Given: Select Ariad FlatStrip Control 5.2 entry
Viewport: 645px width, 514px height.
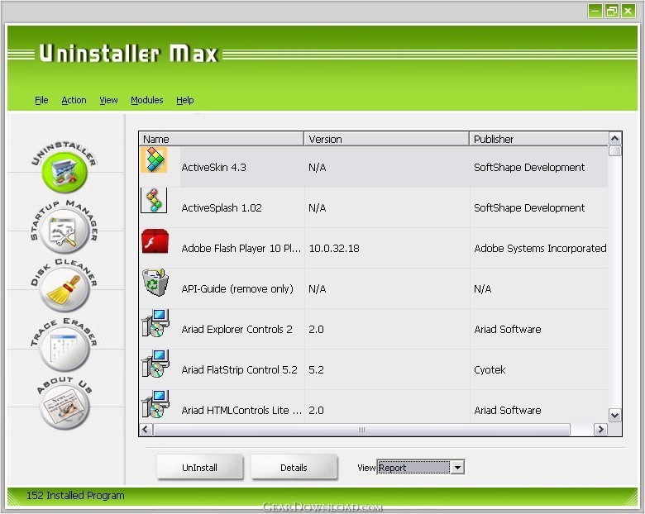Looking at the screenshot, I should pos(239,370).
